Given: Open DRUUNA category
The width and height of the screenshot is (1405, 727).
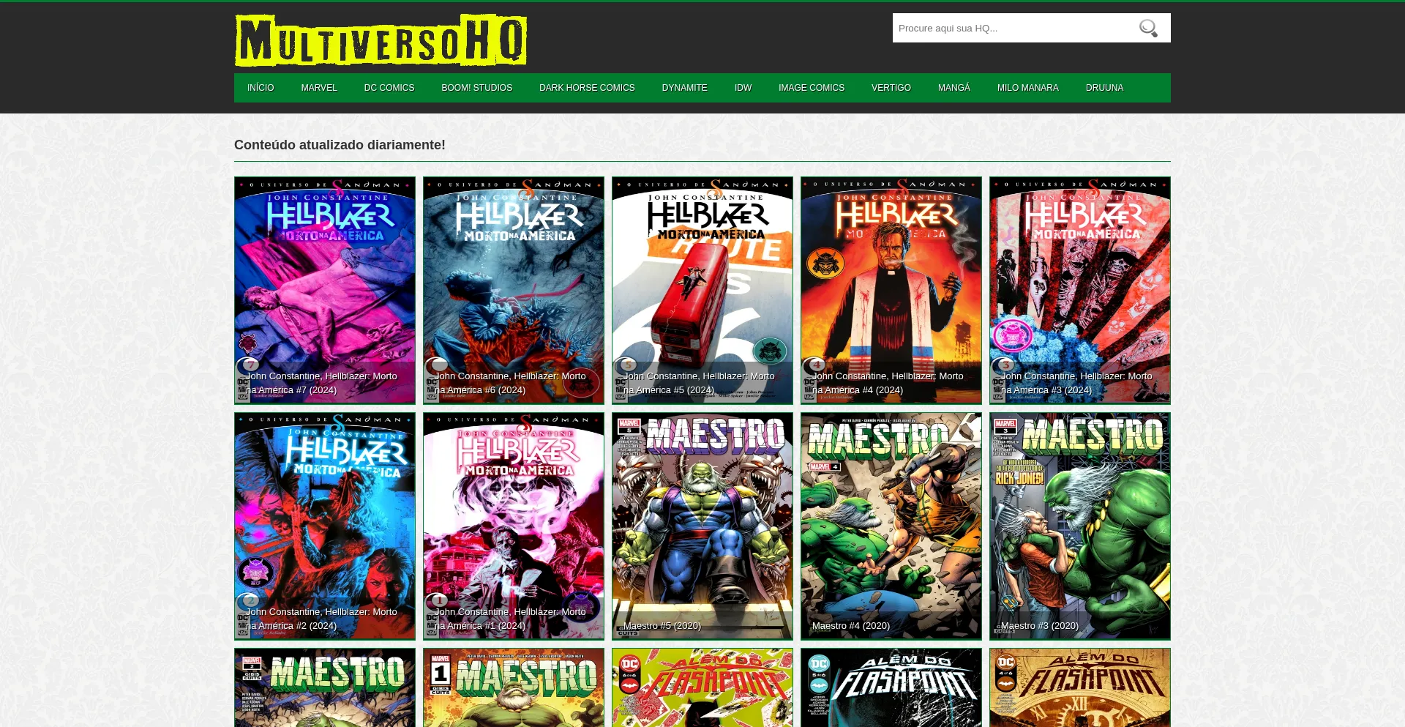Looking at the screenshot, I should click(1105, 88).
